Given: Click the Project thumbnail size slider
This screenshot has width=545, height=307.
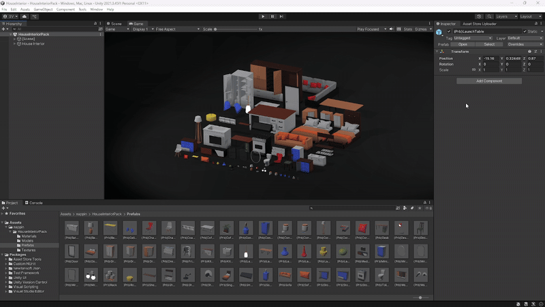Looking at the screenshot, I should click(420, 297).
